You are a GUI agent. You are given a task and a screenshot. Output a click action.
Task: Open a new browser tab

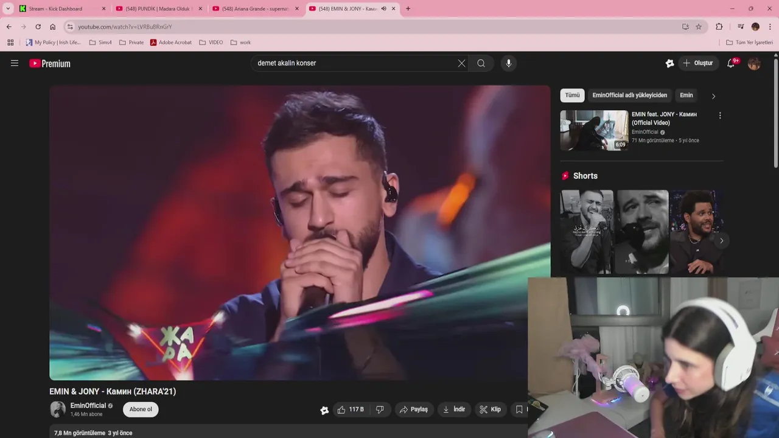tap(408, 9)
